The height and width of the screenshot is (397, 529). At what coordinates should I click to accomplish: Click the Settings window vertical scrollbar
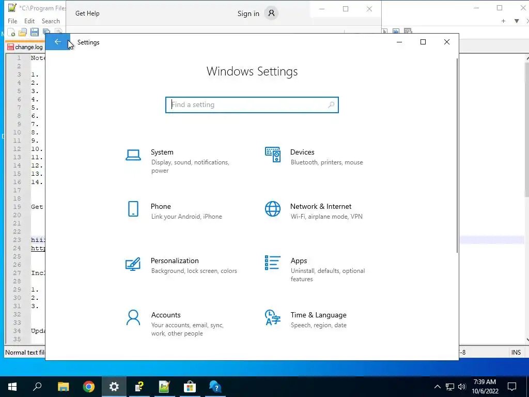pos(457,155)
